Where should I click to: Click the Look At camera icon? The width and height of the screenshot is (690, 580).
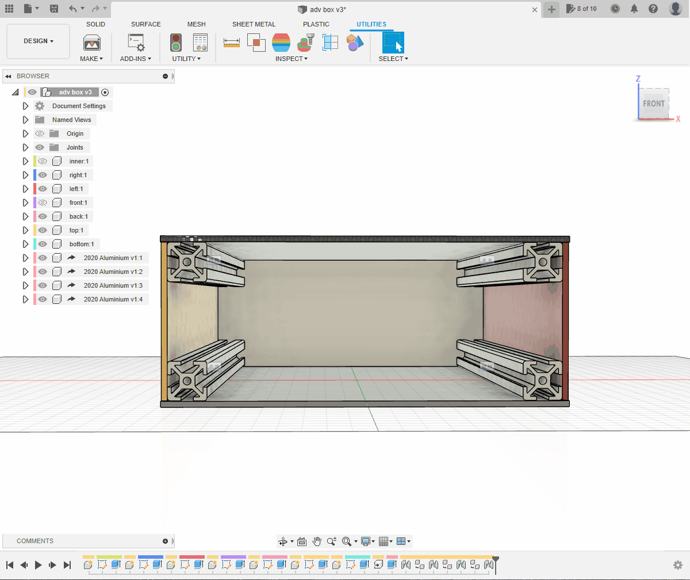click(302, 541)
